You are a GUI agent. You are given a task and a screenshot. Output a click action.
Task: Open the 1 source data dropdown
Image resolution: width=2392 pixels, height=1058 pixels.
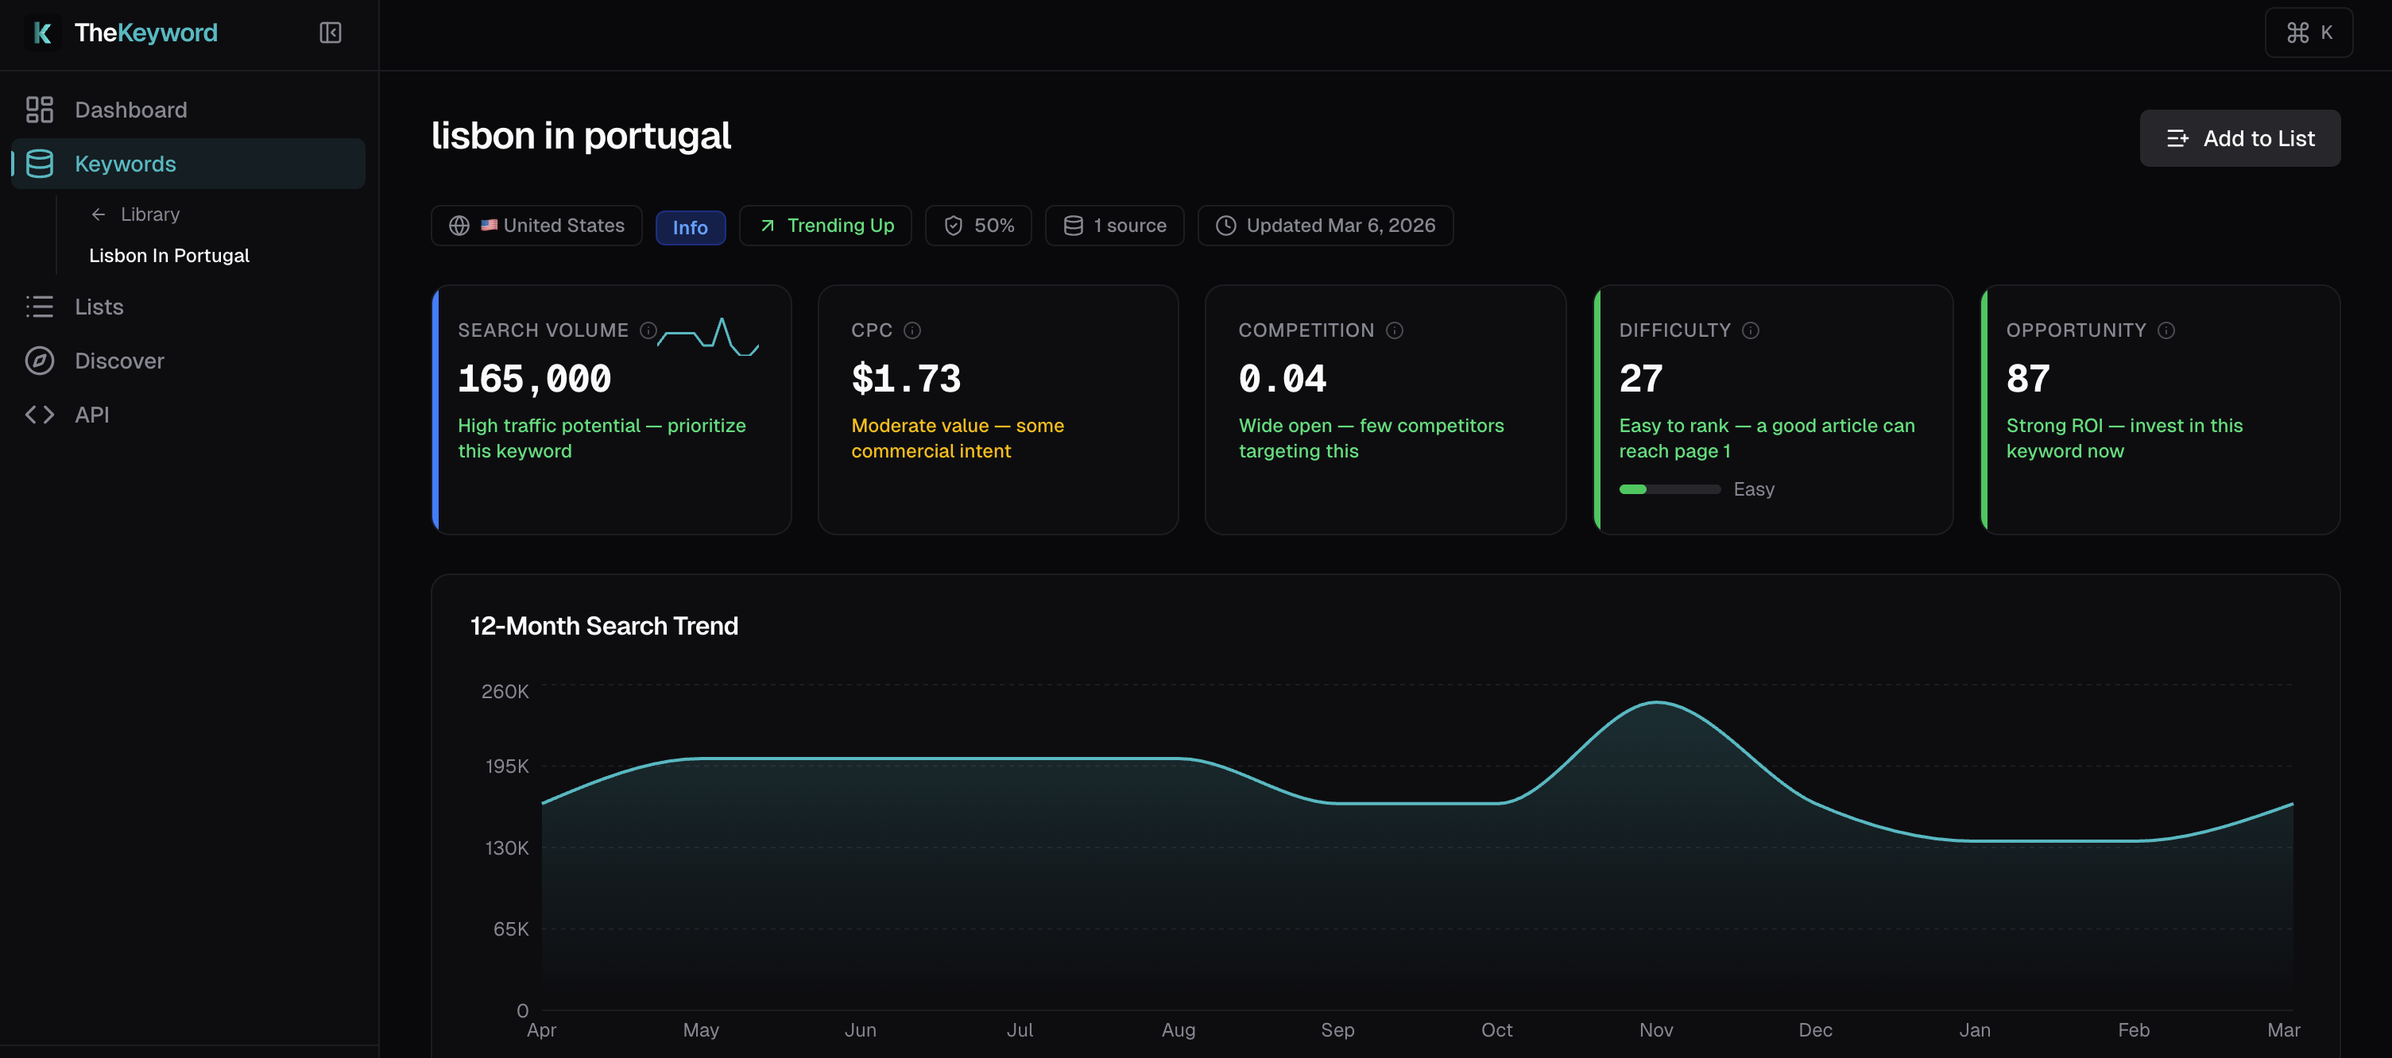pos(1114,225)
